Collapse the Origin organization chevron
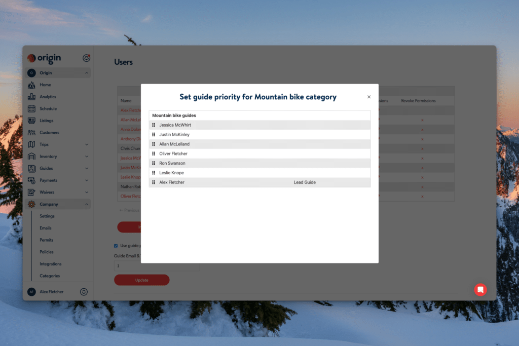Image resolution: width=519 pixels, height=346 pixels. point(86,73)
